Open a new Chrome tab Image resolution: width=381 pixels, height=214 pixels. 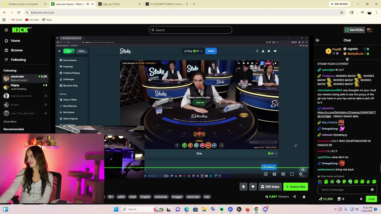pyautogui.click(x=194, y=4)
